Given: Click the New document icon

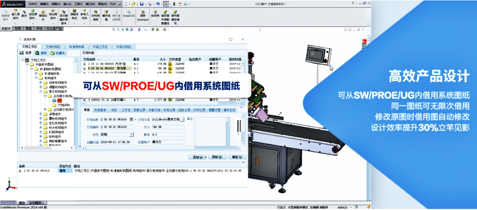Looking at the screenshot, I should [x=126, y=4].
